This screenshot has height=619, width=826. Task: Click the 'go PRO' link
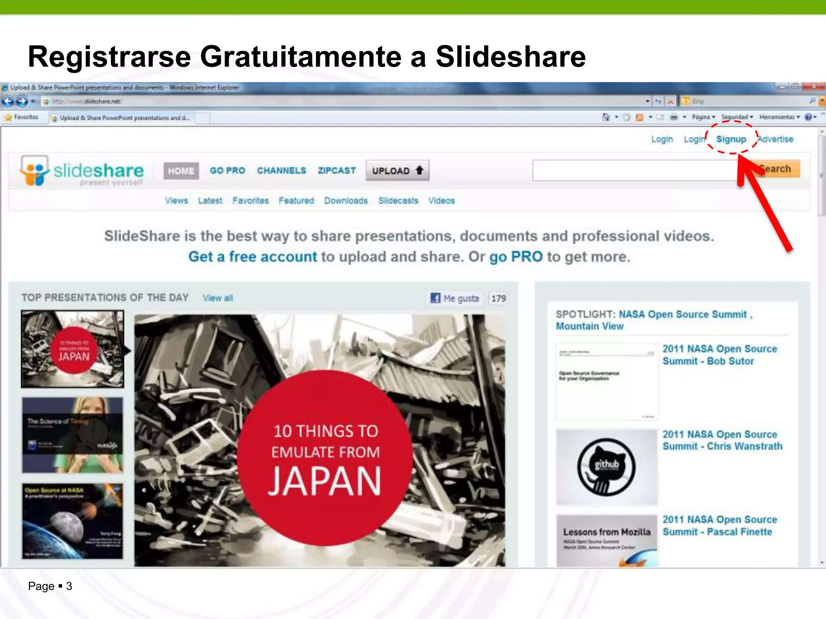point(516,257)
